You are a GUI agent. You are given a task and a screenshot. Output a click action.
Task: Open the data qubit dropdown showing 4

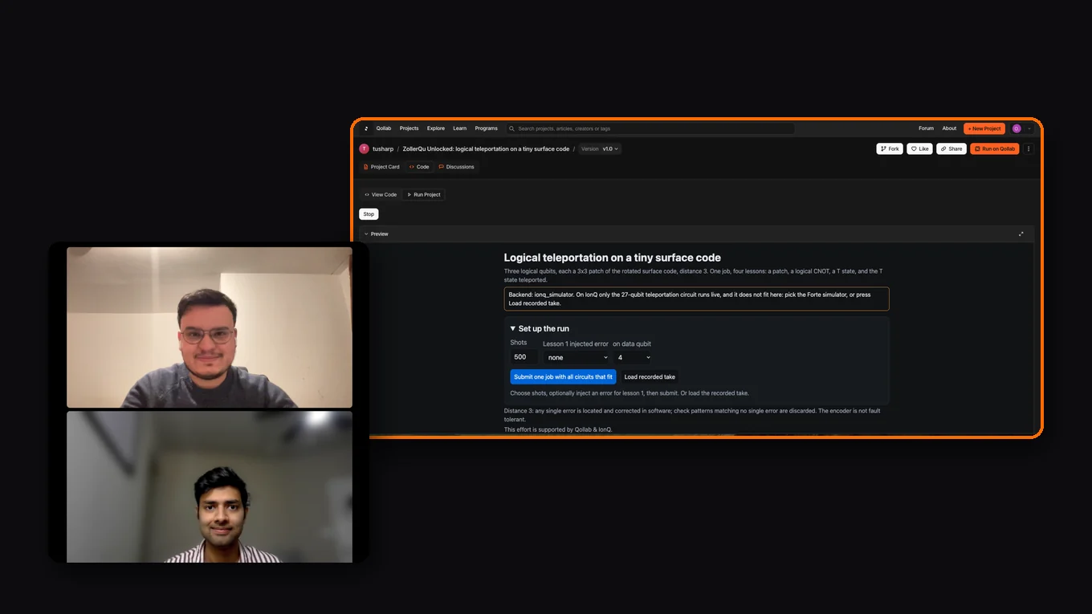[x=634, y=357]
